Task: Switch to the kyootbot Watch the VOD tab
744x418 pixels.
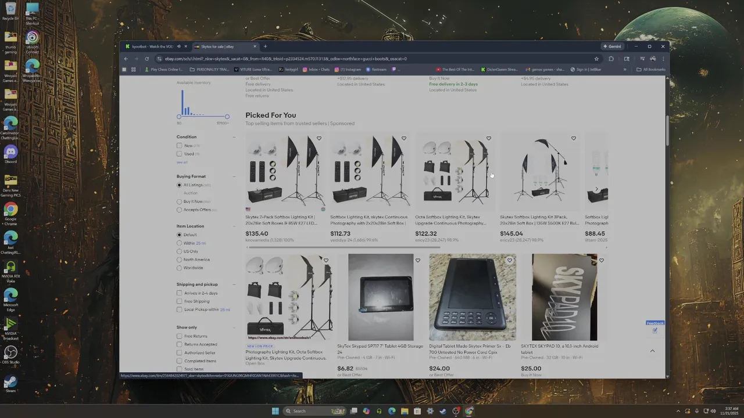Action: [x=153, y=46]
